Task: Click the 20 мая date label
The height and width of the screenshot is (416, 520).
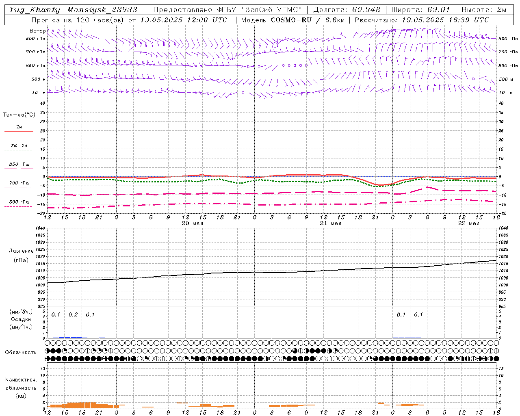Action: click(x=192, y=223)
